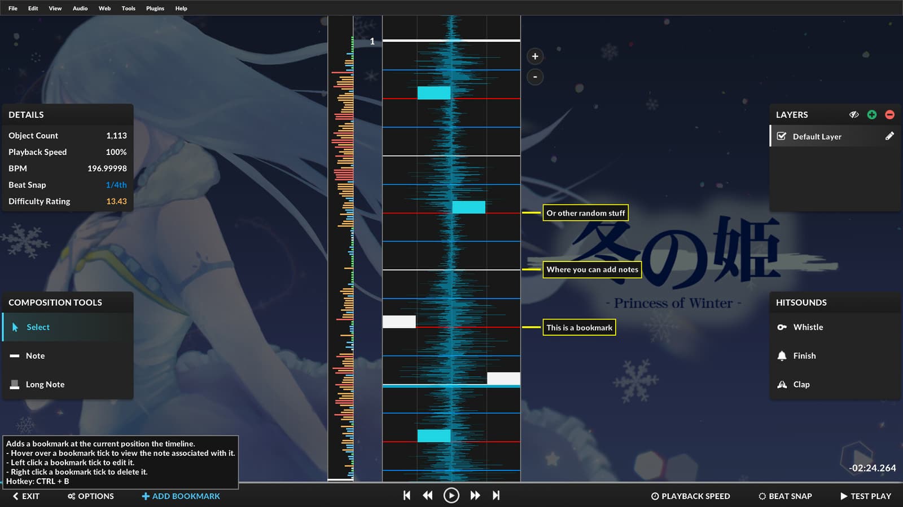Click Add Bookmark button
Image resolution: width=903 pixels, height=507 pixels.
coord(181,496)
